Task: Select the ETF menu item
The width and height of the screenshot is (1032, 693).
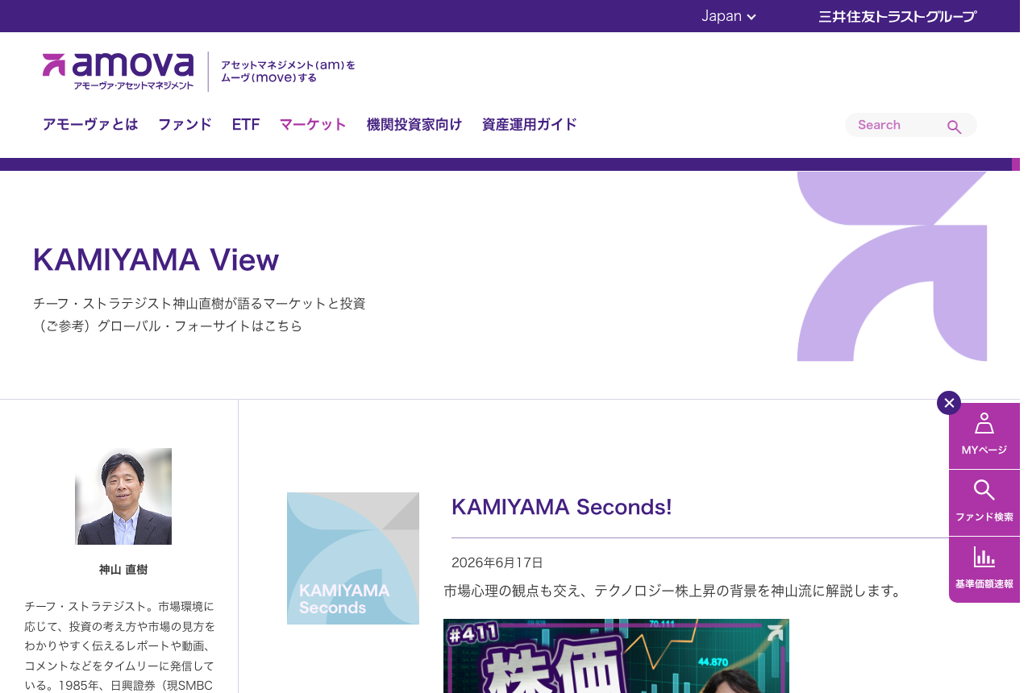Action: [x=246, y=124]
